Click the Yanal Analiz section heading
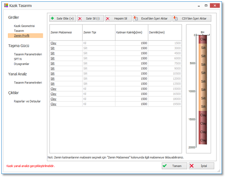 click(x=18, y=74)
